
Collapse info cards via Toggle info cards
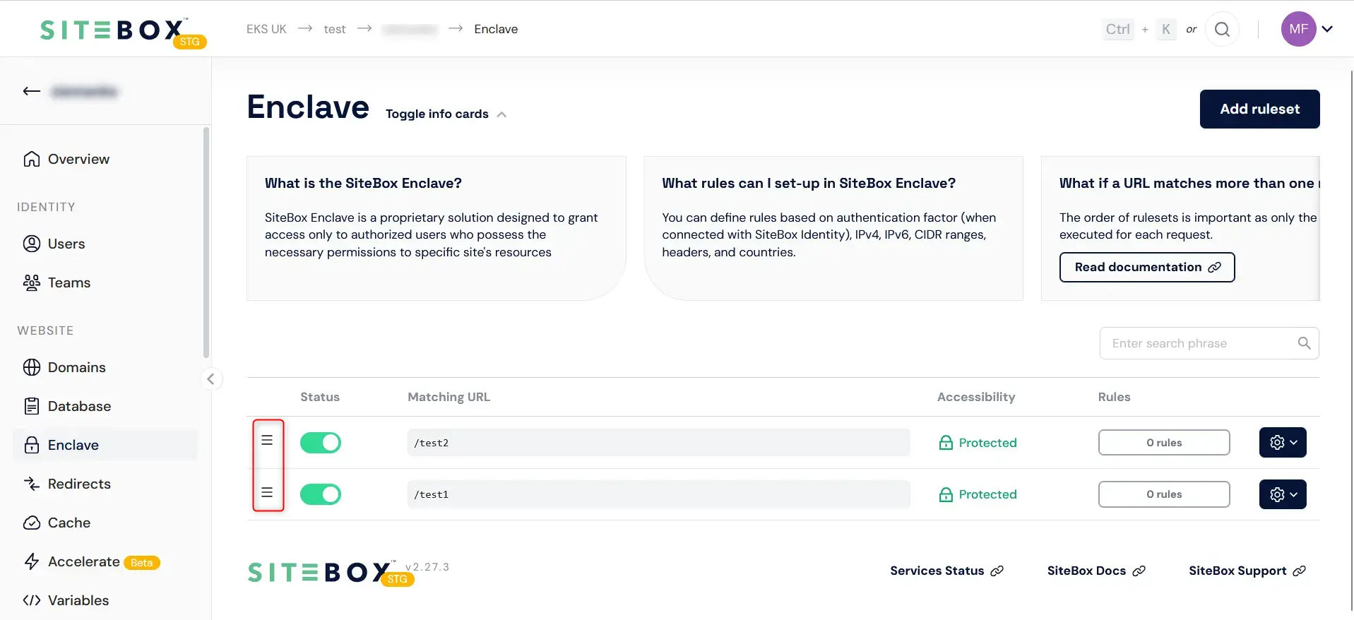446,114
